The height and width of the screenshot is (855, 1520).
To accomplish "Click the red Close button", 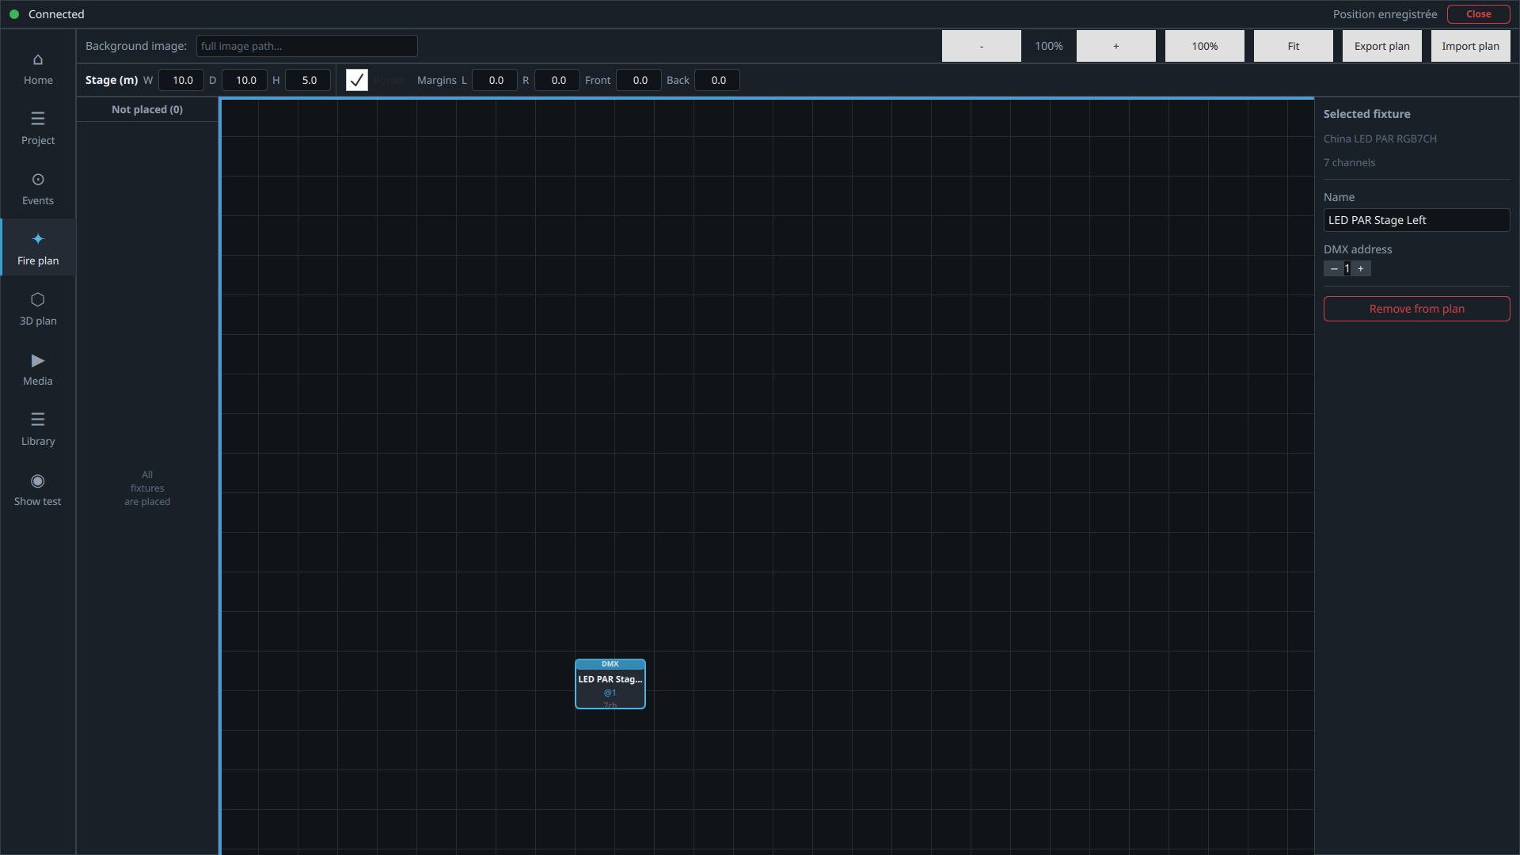I will pyautogui.click(x=1479, y=14).
